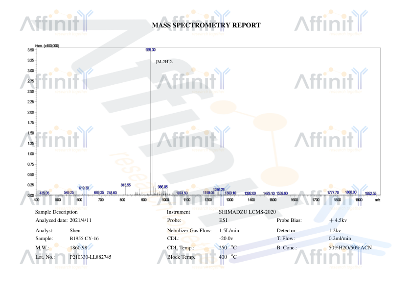The height and width of the screenshot is (292, 412).
Task: Select peak label 1074.50
Action: 182,193
